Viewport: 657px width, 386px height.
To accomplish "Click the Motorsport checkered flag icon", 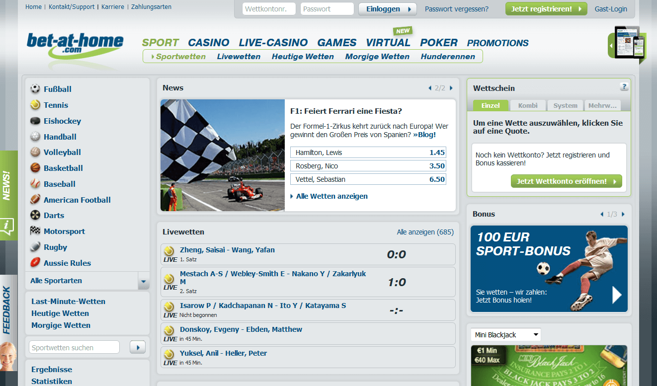I will pyautogui.click(x=35, y=231).
